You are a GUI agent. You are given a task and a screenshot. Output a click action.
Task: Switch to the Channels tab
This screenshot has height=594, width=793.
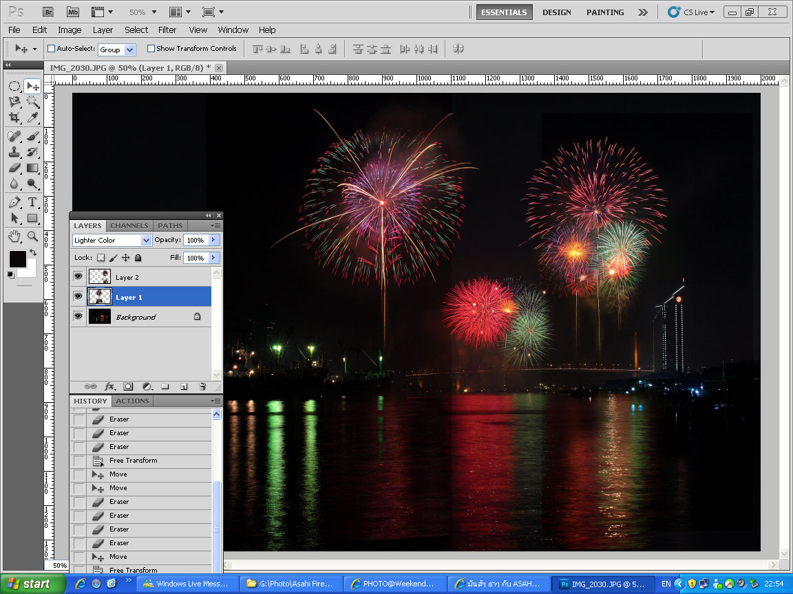[x=129, y=225]
